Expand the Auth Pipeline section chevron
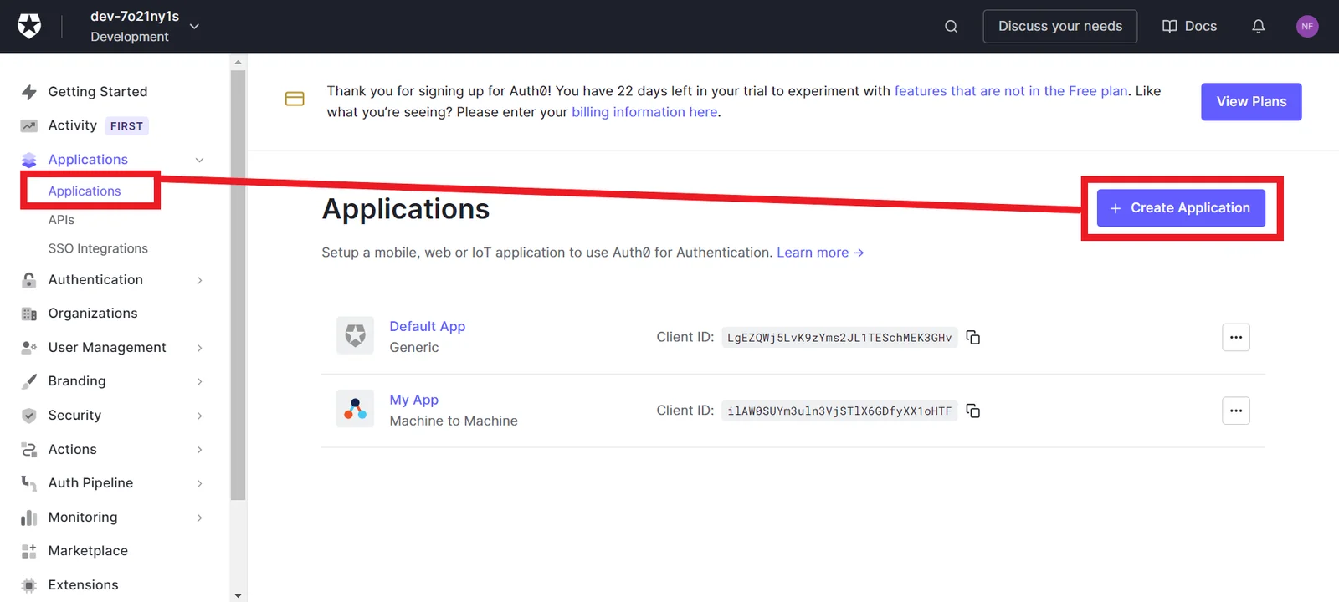Image resolution: width=1339 pixels, height=602 pixels. click(x=199, y=483)
